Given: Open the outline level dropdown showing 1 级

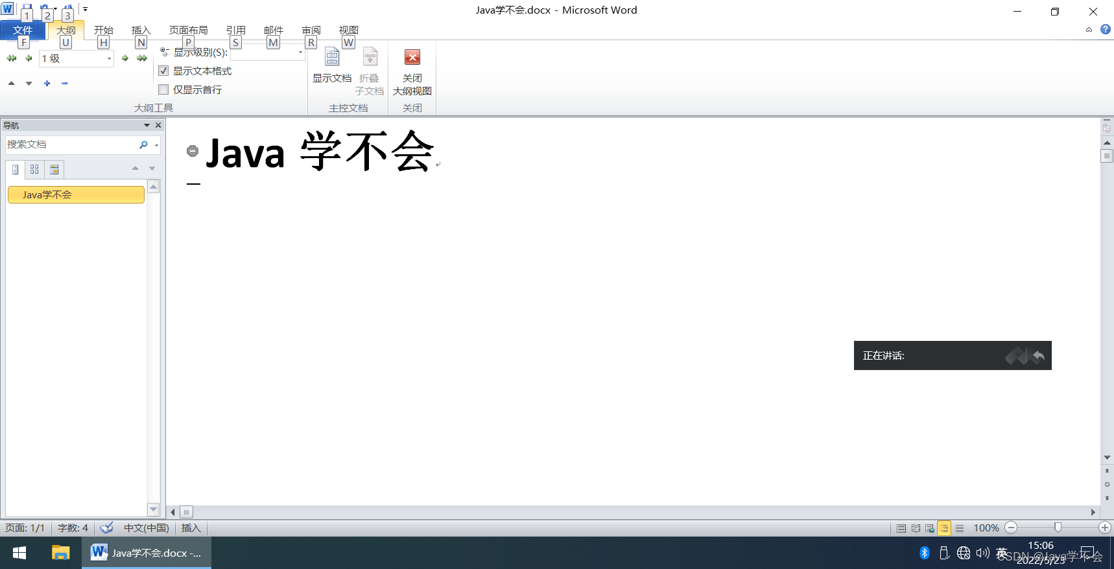Looking at the screenshot, I should tap(109, 58).
